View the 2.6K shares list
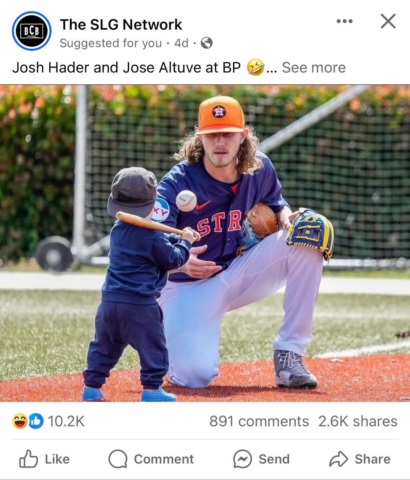 (x=358, y=421)
